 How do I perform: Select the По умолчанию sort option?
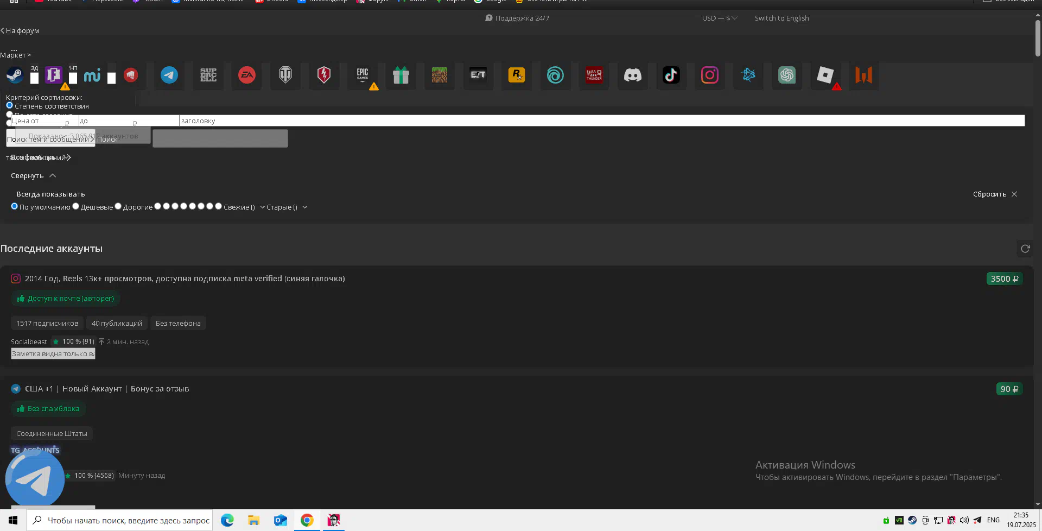click(15, 206)
